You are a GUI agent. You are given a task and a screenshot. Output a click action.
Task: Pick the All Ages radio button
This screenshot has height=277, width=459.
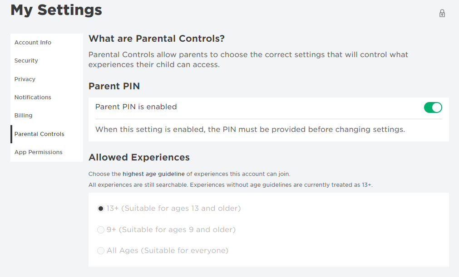101,251
